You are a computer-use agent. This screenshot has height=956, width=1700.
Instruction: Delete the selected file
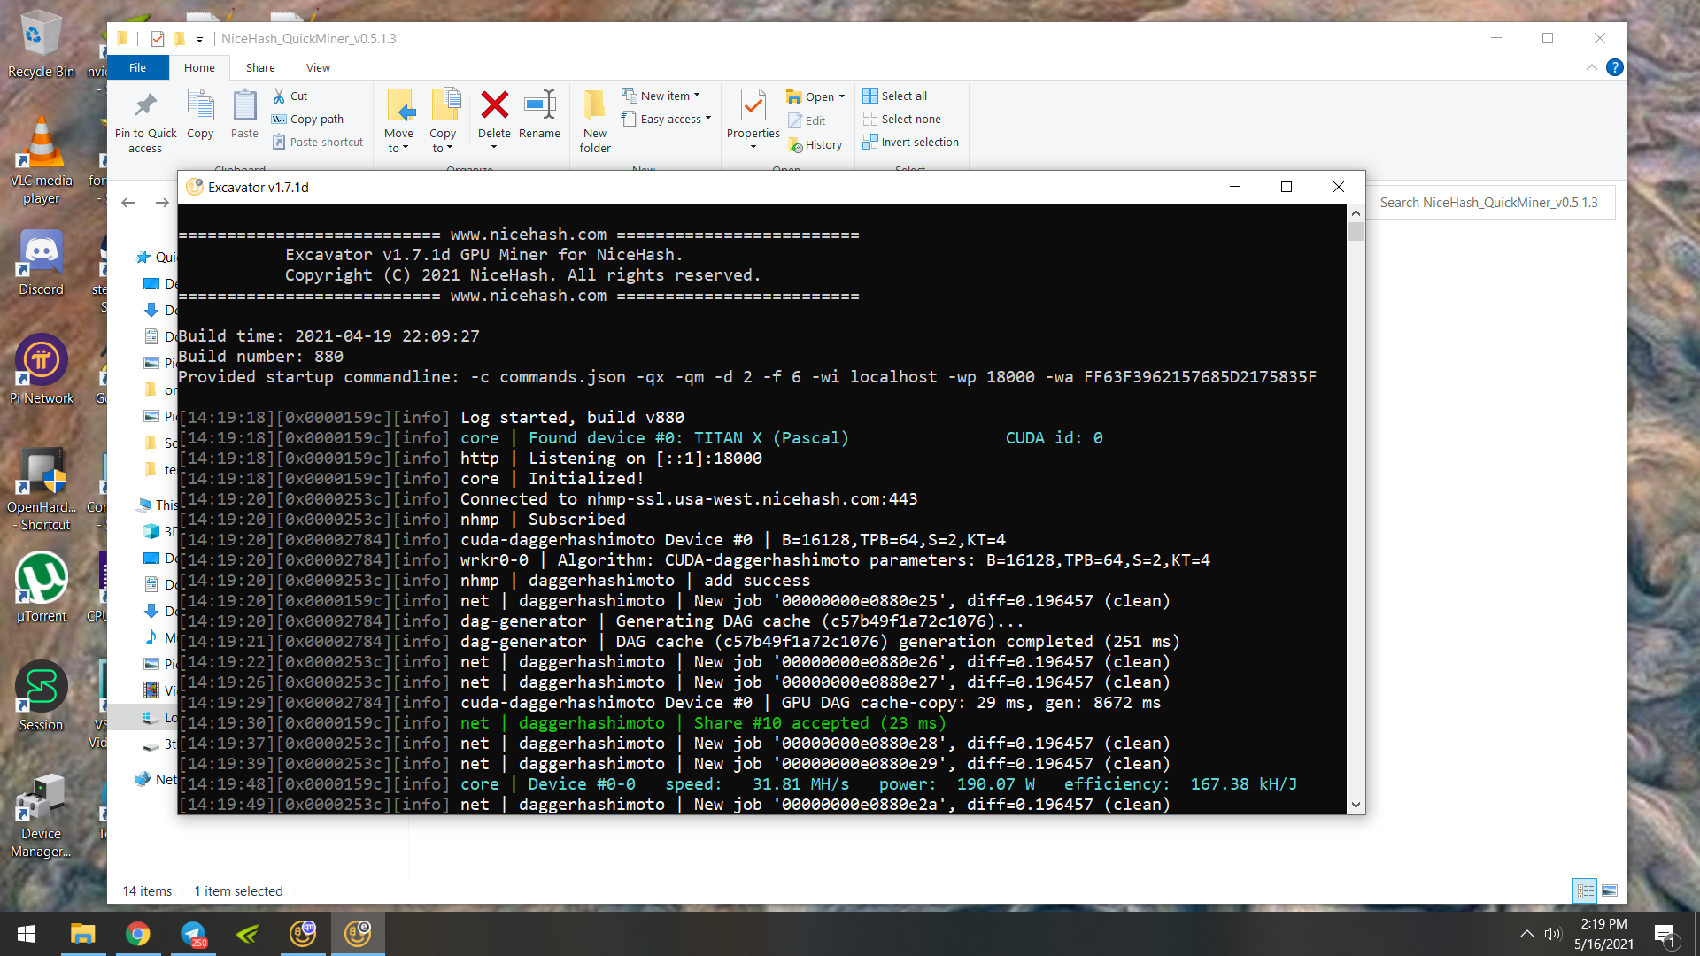(494, 115)
